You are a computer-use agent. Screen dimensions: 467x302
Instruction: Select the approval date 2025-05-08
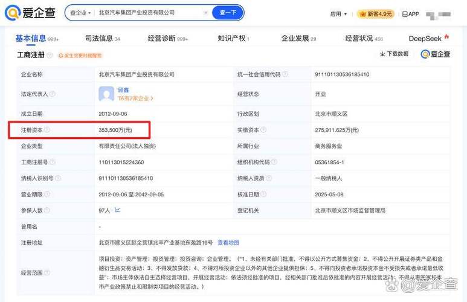click(329, 194)
